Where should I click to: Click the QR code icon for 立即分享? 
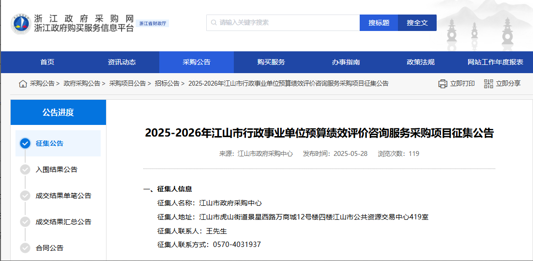coord(488,84)
